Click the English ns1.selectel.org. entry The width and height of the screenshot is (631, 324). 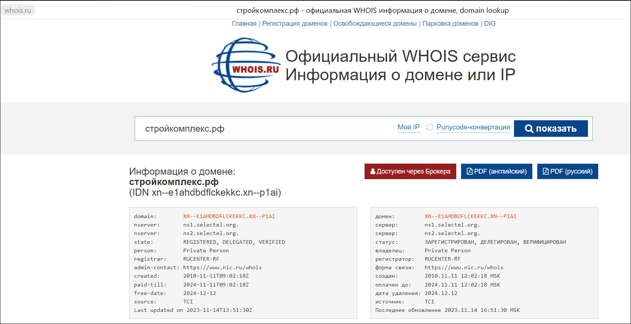[x=211, y=225]
